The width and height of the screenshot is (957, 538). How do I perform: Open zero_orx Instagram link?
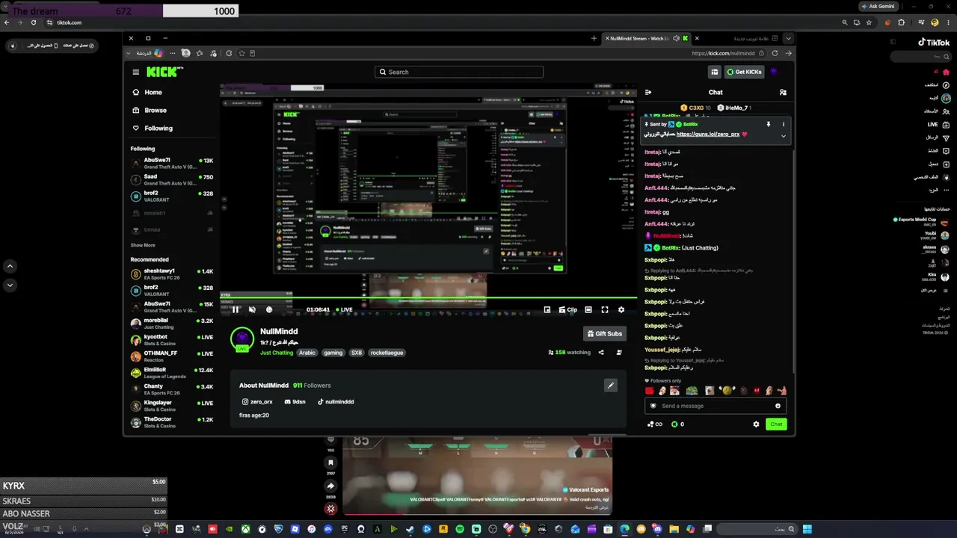(x=257, y=402)
